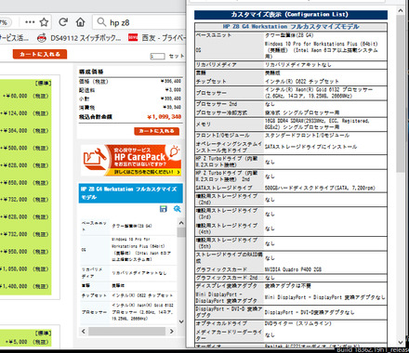Click the 16GB DDR4 SDRAM memory value
409x353 pixels.
pyautogui.click(x=317, y=124)
